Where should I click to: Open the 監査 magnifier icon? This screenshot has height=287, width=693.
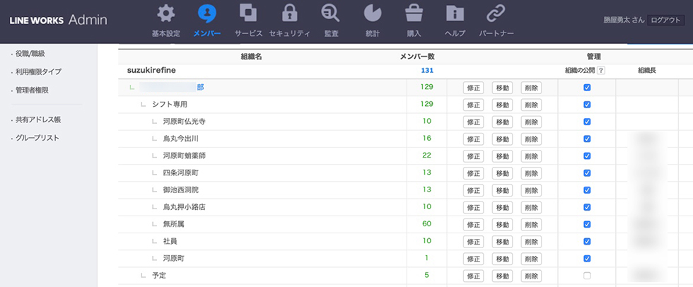click(330, 14)
